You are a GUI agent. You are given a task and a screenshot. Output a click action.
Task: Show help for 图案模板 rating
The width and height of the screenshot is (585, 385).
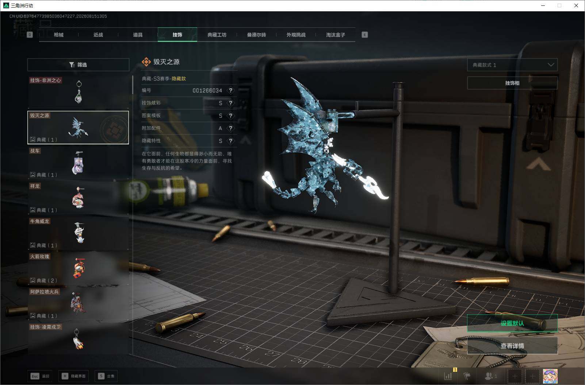[230, 116]
